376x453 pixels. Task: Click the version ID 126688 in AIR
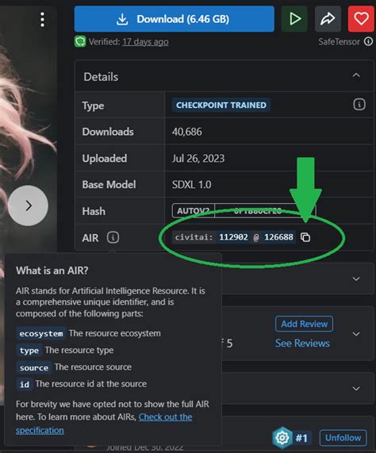pos(278,237)
